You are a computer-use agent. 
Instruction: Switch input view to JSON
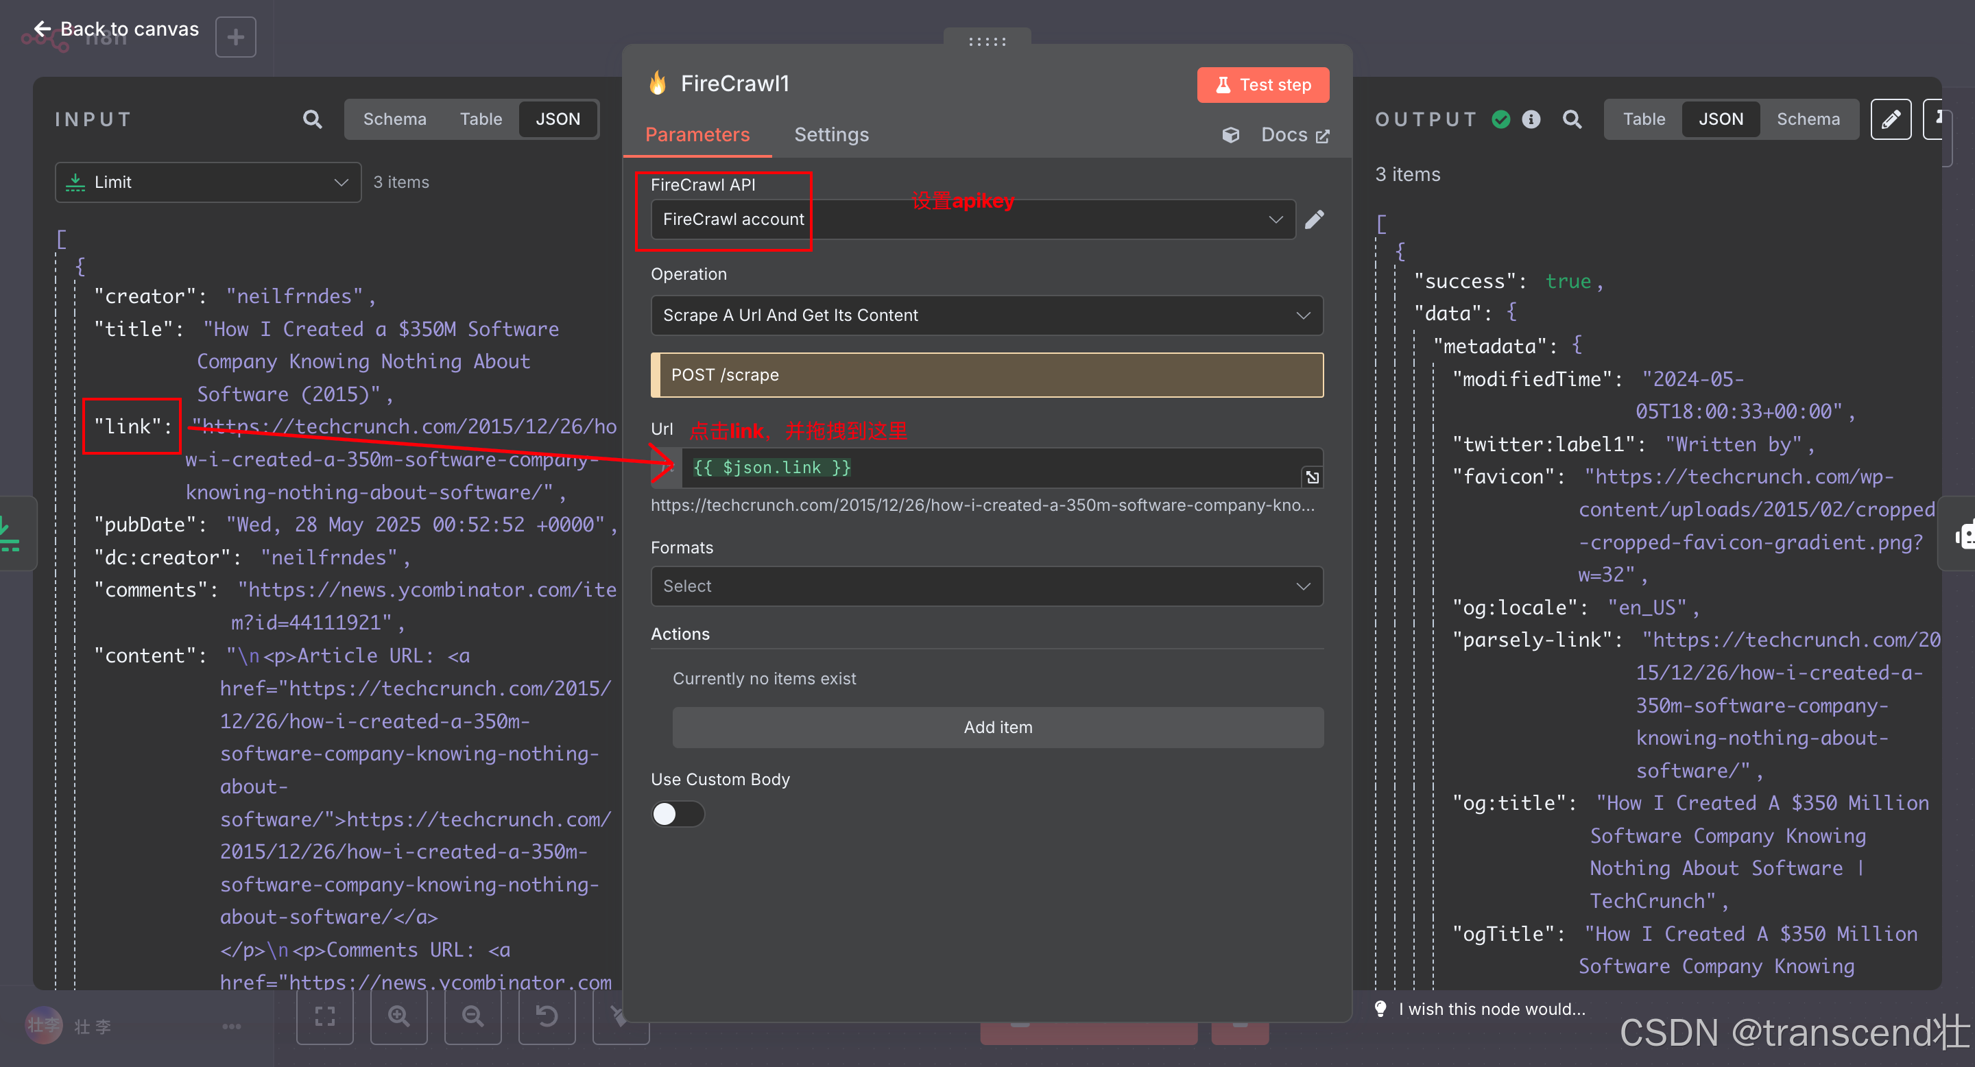pyautogui.click(x=558, y=119)
